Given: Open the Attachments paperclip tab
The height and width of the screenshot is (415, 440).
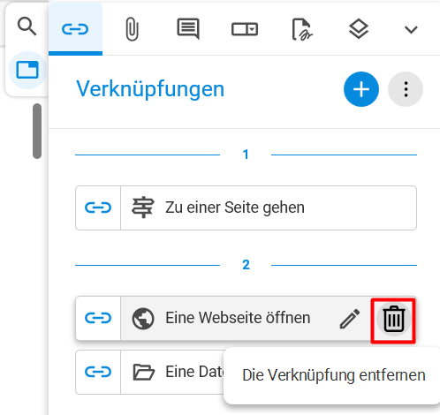Looking at the screenshot, I should (x=132, y=29).
